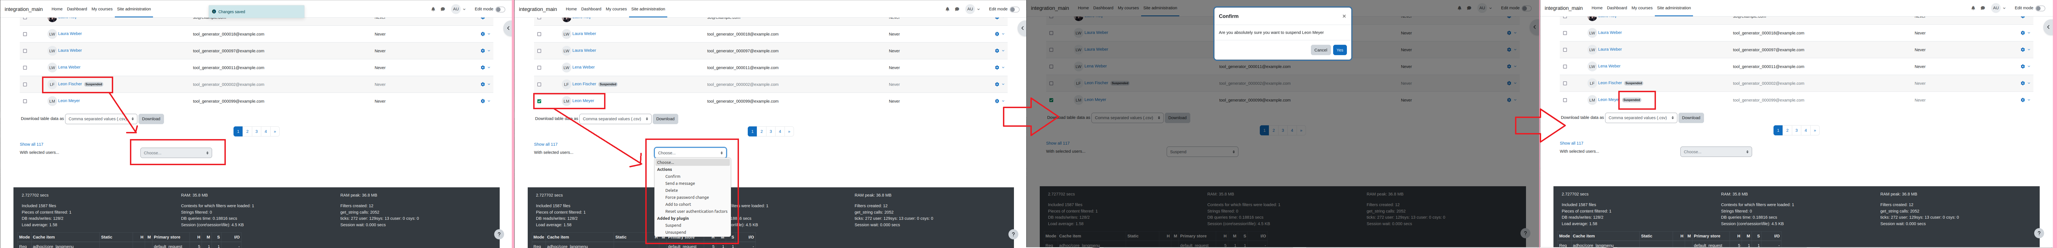This screenshot has height=248, width=2057.
Task: Click block drawer chevron in the second panel
Action: (1022, 28)
